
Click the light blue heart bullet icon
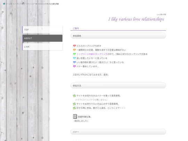tap(75, 58)
